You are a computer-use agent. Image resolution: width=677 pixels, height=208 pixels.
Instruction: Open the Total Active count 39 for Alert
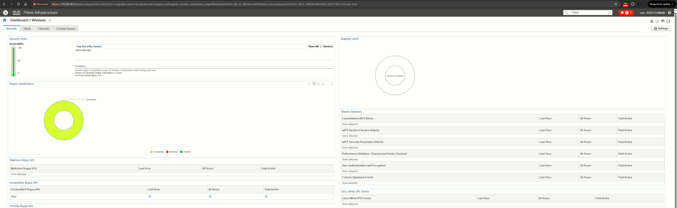coord(266,196)
